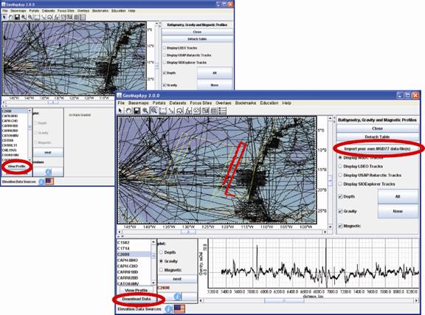The image size is (425, 315).
Task: Click View Profile button in front window
Action: click(137, 291)
